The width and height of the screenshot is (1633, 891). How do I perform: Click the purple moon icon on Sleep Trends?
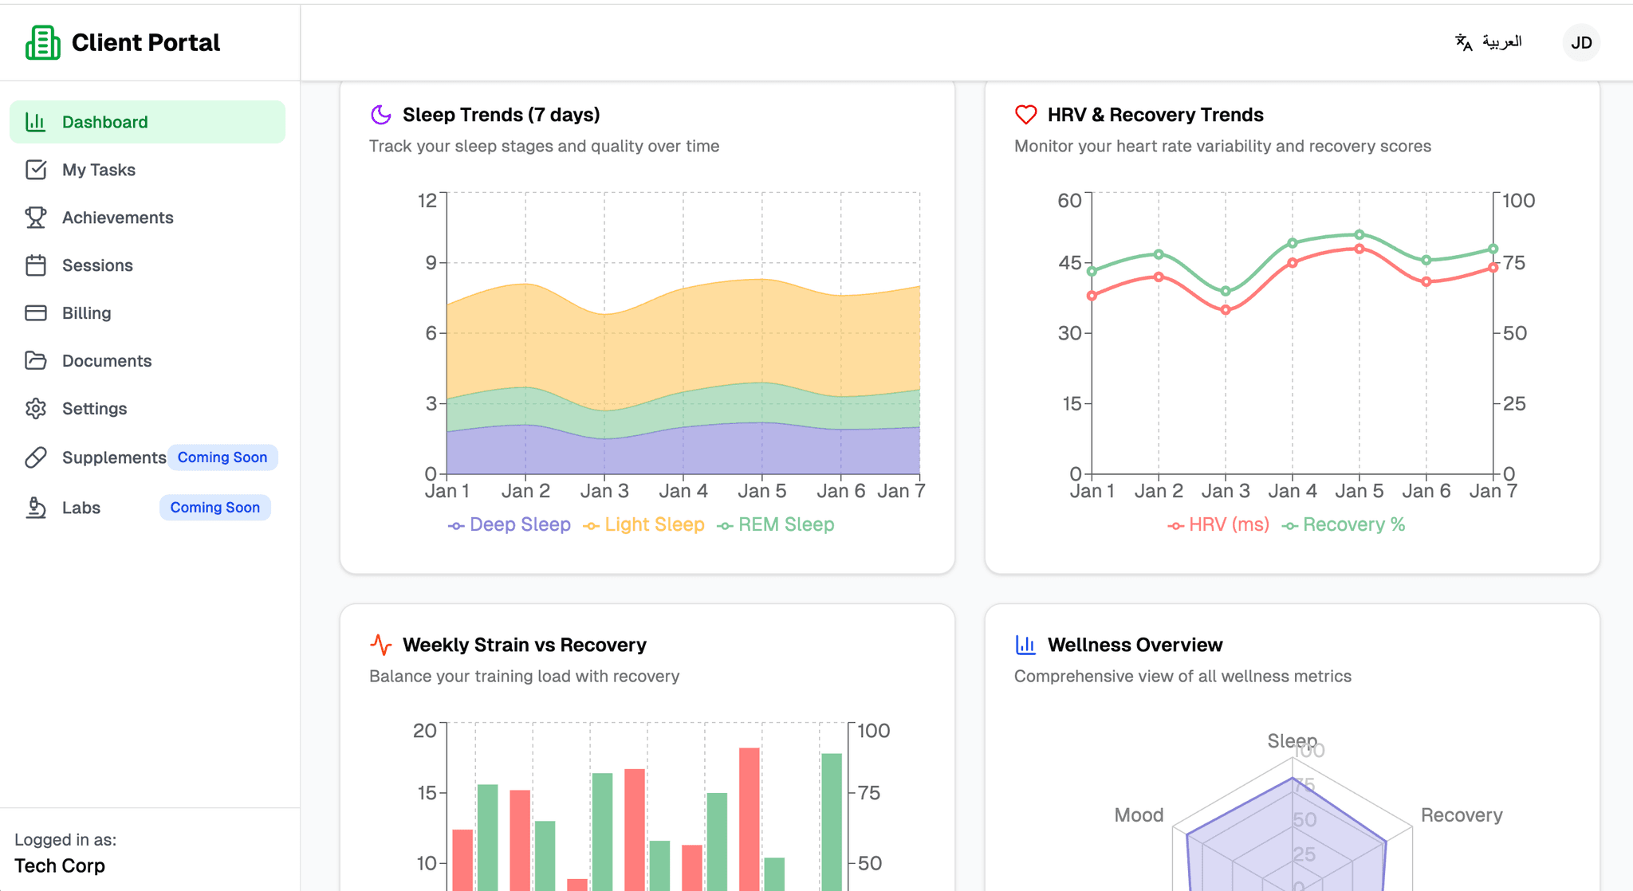coord(381,114)
